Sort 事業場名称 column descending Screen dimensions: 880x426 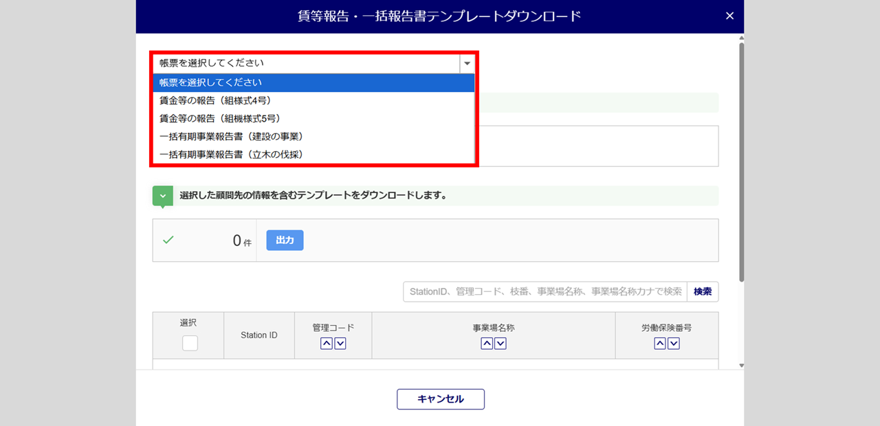[500, 344]
